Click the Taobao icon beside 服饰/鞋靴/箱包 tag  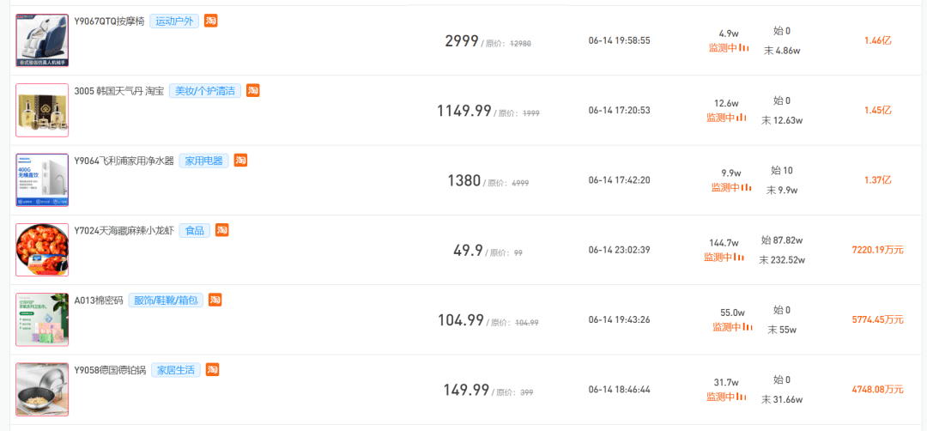(x=215, y=300)
